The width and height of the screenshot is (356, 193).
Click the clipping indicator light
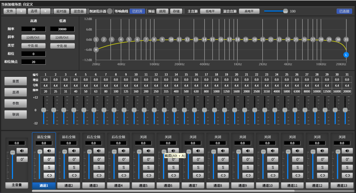(109, 11)
